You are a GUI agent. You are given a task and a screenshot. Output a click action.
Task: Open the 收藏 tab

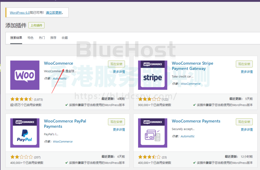pyautogui.click(x=65, y=38)
